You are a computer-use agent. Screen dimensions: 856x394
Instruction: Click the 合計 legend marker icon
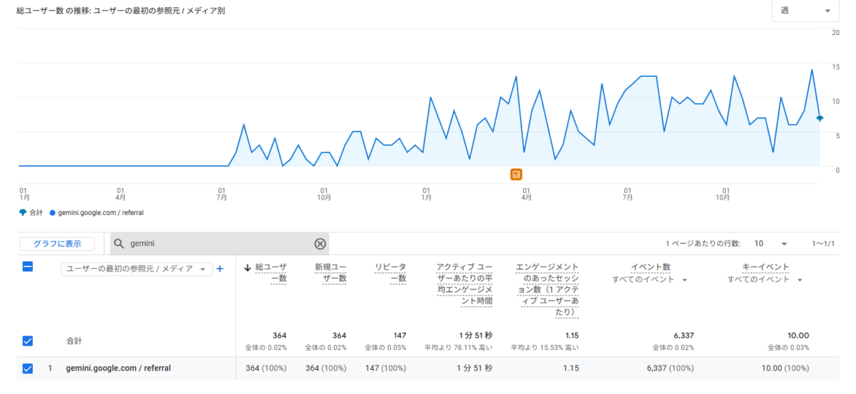23,212
